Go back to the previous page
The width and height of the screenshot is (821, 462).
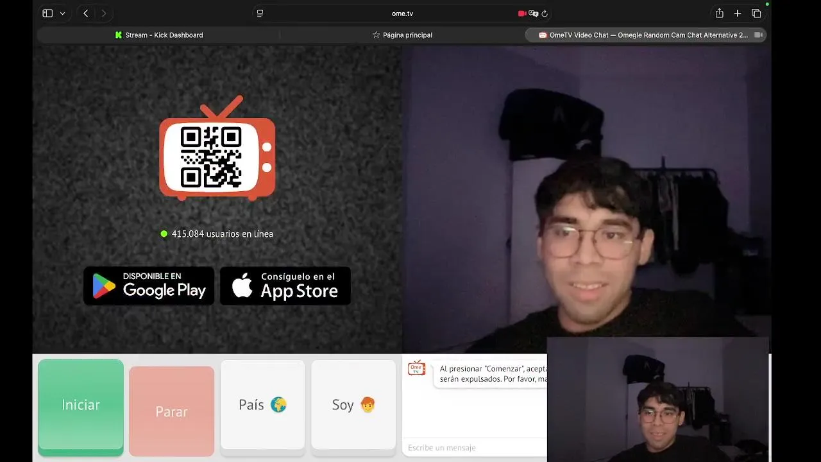86,13
